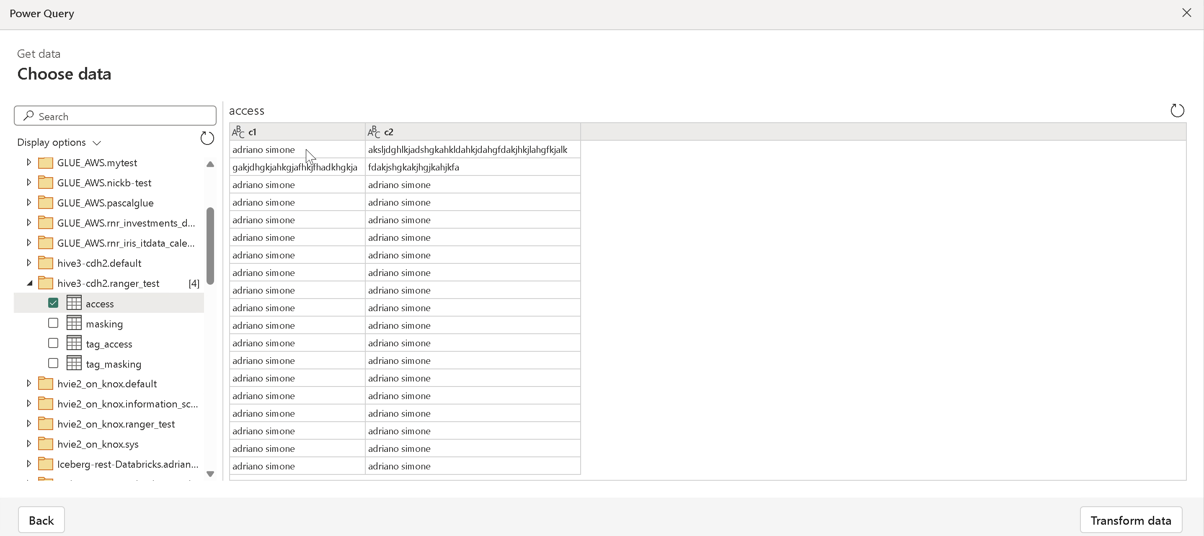
Task: Click in the Search input field
Action: [115, 116]
